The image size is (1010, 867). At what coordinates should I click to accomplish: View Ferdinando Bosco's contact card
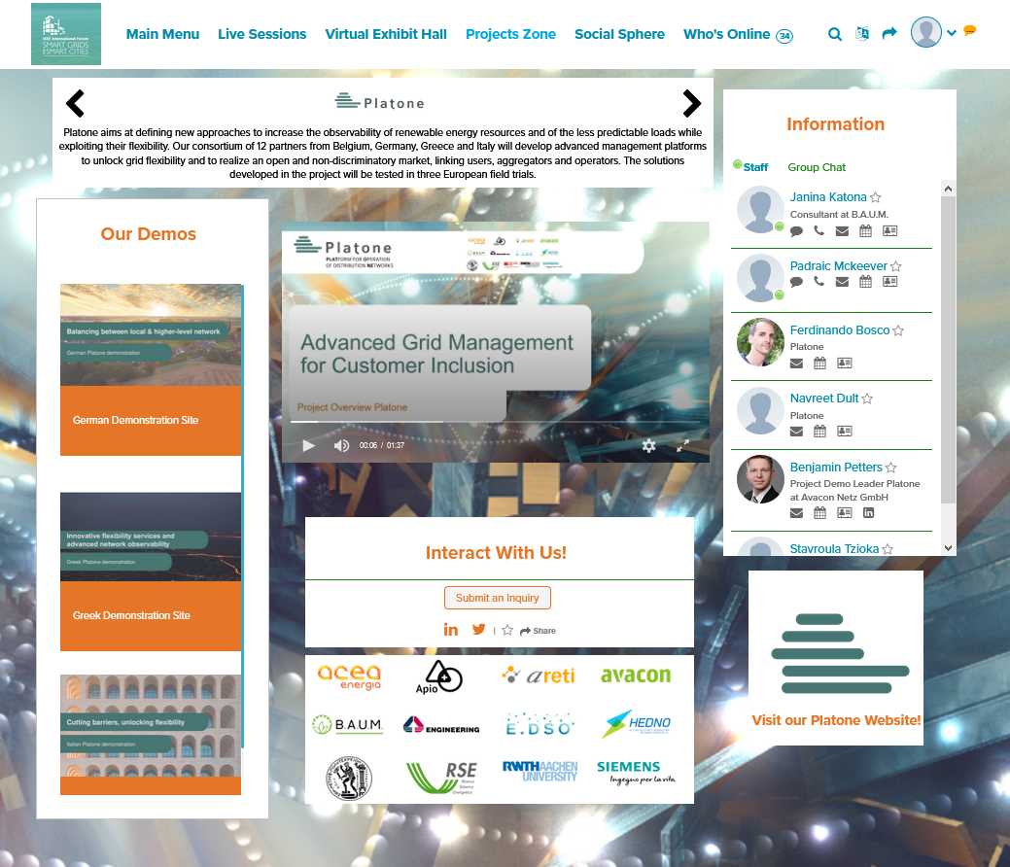(x=845, y=364)
